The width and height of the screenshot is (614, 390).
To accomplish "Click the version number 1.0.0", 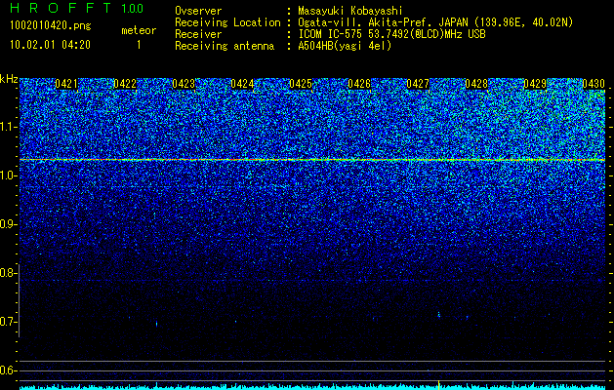I will coord(133,8).
